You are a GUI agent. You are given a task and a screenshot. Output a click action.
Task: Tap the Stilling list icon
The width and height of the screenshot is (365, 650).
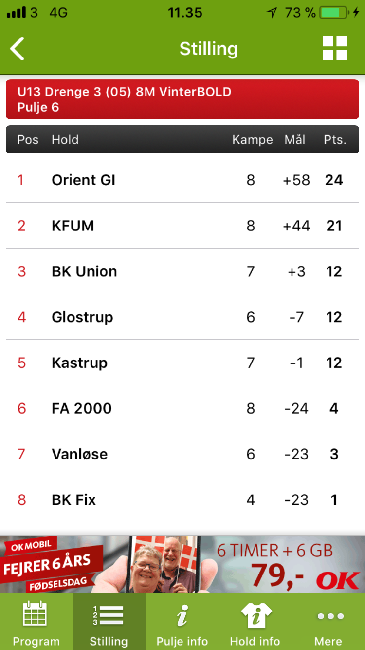[x=108, y=615]
